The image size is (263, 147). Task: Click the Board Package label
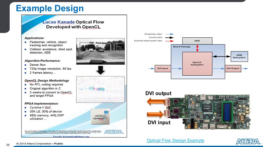click(182, 46)
